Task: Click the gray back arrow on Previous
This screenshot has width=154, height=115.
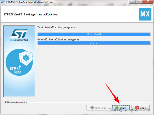Action: 92,108
